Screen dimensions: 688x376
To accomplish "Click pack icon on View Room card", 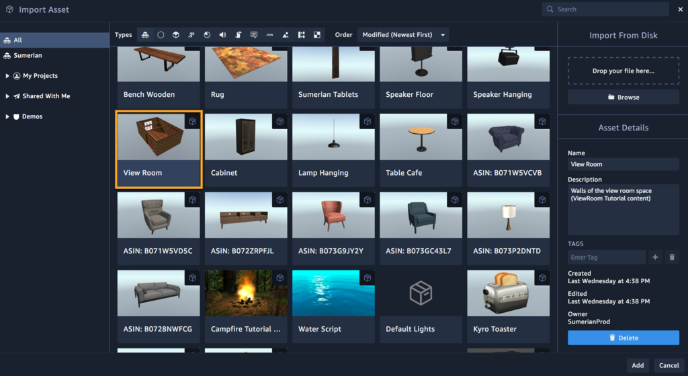I will point(193,121).
